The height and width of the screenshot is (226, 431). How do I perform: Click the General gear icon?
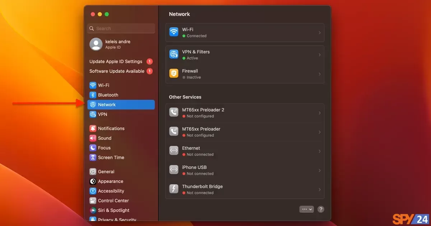(x=93, y=172)
